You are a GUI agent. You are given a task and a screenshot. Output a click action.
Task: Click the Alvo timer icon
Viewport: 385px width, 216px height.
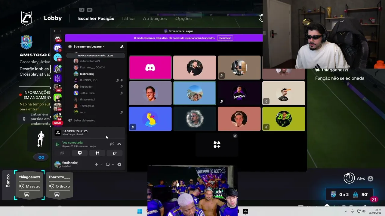click(x=349, y=178)
